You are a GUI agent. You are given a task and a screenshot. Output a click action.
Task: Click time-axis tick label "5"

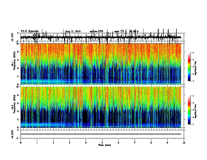point(102,143)
